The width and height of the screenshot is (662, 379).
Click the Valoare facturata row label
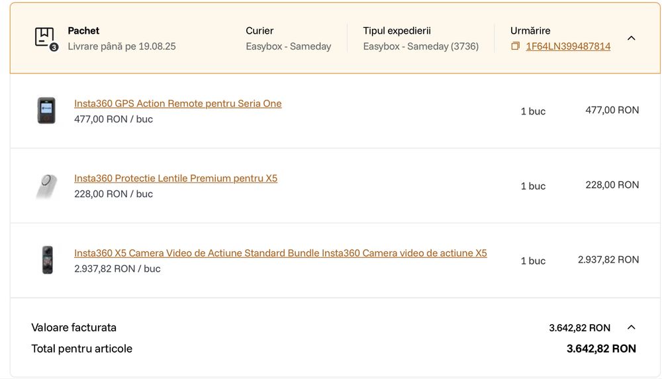point(74,327)
